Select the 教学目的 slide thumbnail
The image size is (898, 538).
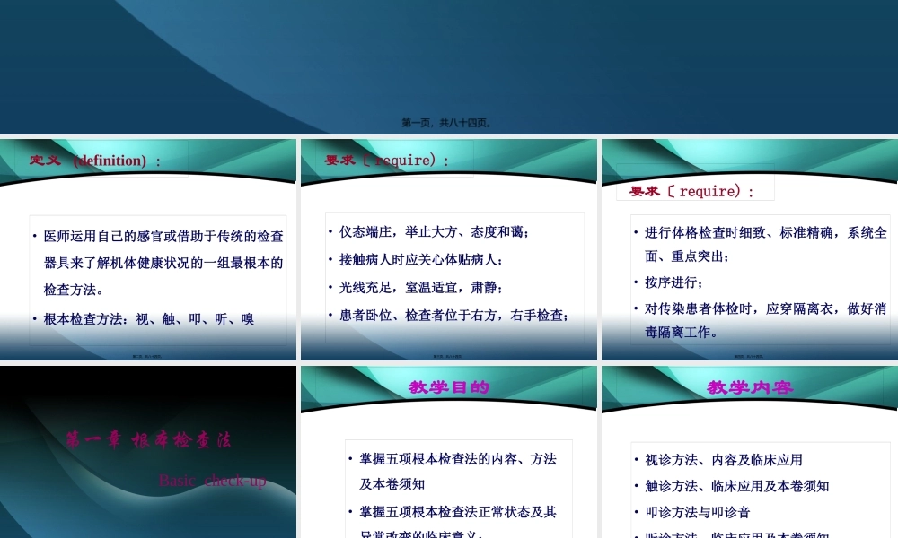point(447,448)
